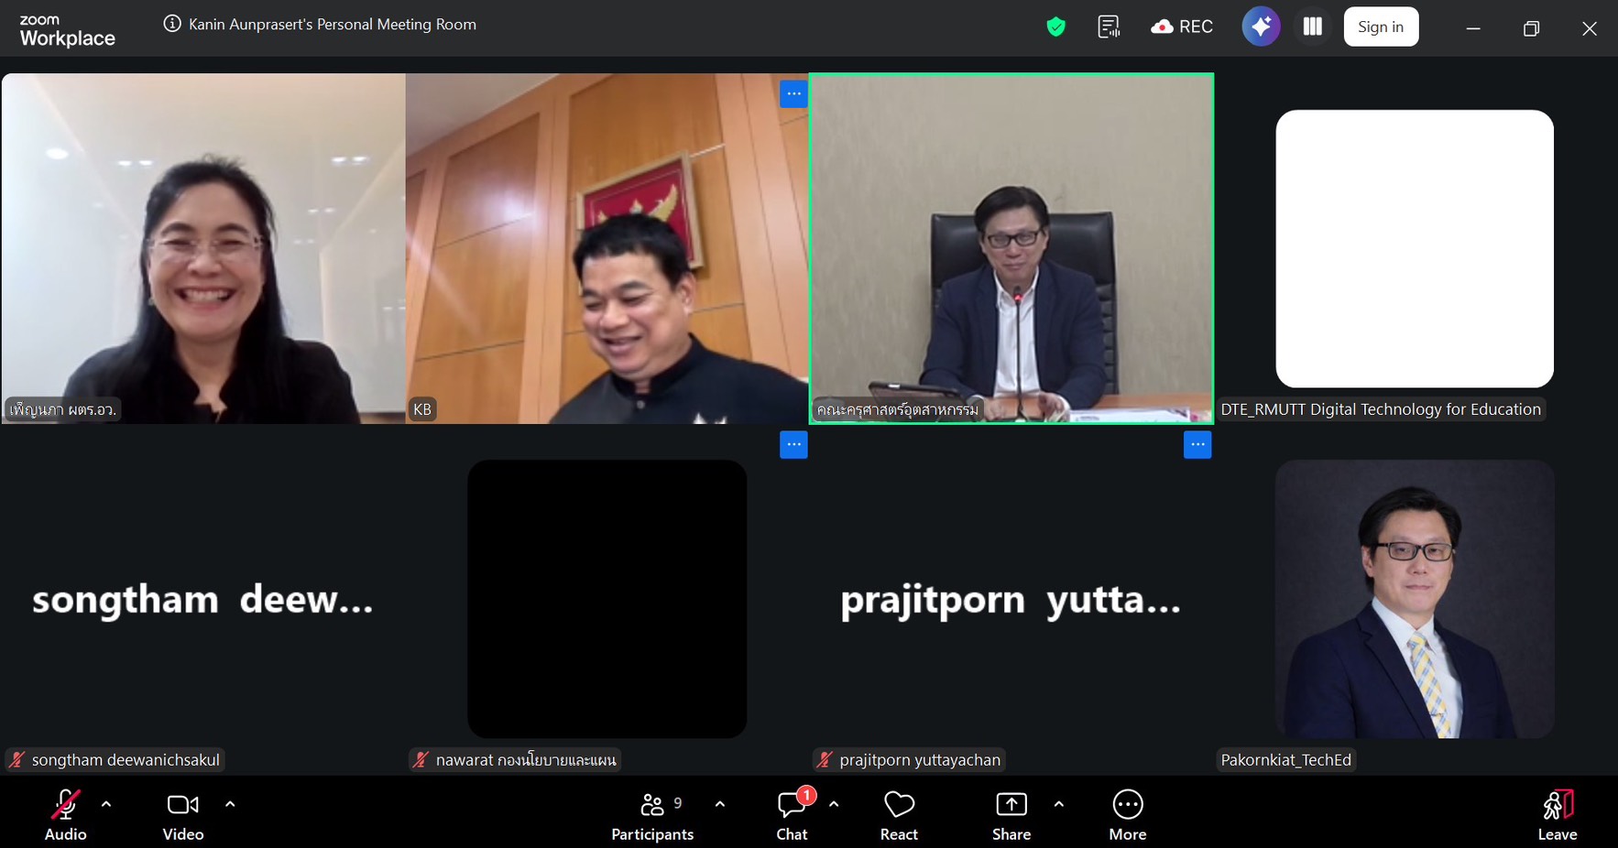Click the meeting info icon in title bar
The height and width of the screenshot is (848, 1618).
tap(172, 25)
